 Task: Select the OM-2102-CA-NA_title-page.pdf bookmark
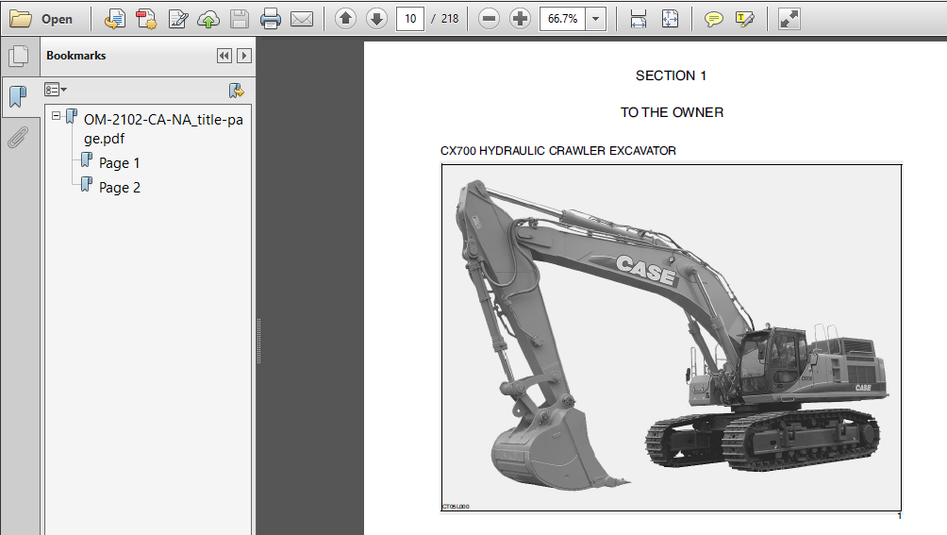click(163, 128)
